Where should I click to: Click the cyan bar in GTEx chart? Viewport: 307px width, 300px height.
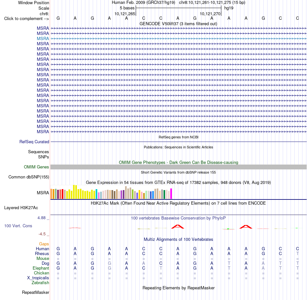(97, 194)
